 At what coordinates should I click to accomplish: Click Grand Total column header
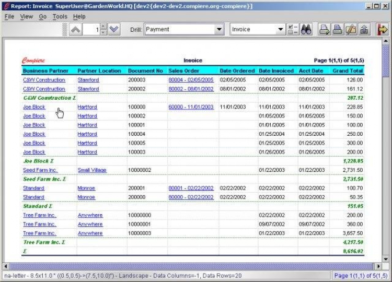pos(348,70)
